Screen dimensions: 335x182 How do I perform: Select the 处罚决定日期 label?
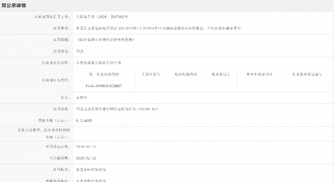[x=58, y=147]
